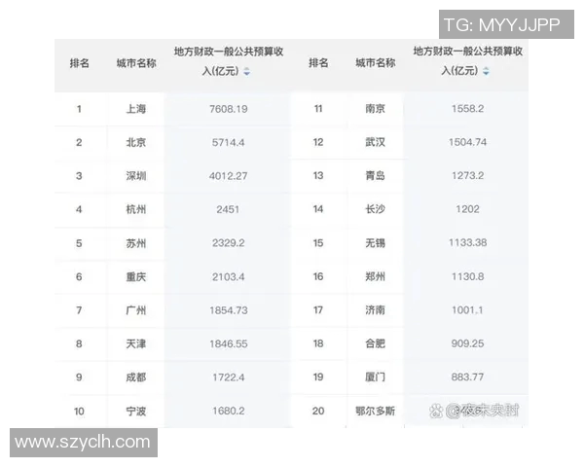Select city name 合肥
This screenshot has width=584, height=467.
(375, 343)
